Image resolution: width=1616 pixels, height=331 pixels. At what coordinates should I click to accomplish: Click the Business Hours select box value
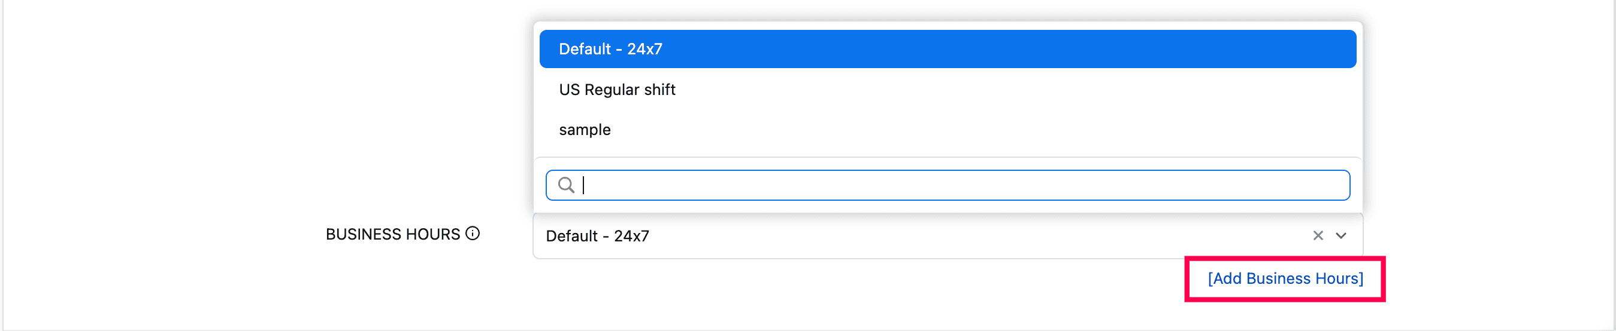pyautogui.click(x=878, y=236)
